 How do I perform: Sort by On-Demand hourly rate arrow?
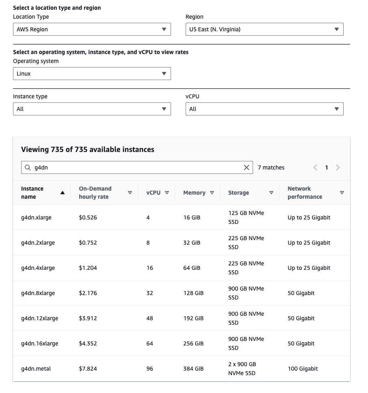(x=130, y=193)
